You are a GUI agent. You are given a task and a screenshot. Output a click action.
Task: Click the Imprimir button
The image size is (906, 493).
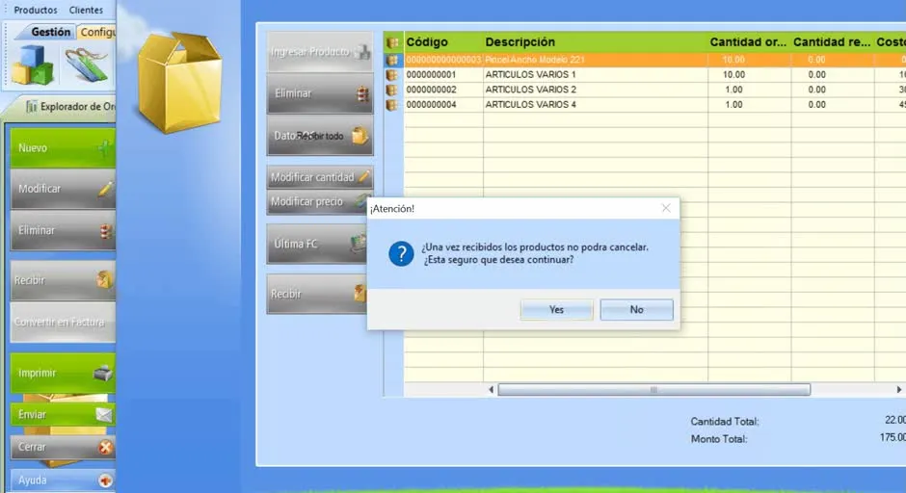[x=63, y=373]
